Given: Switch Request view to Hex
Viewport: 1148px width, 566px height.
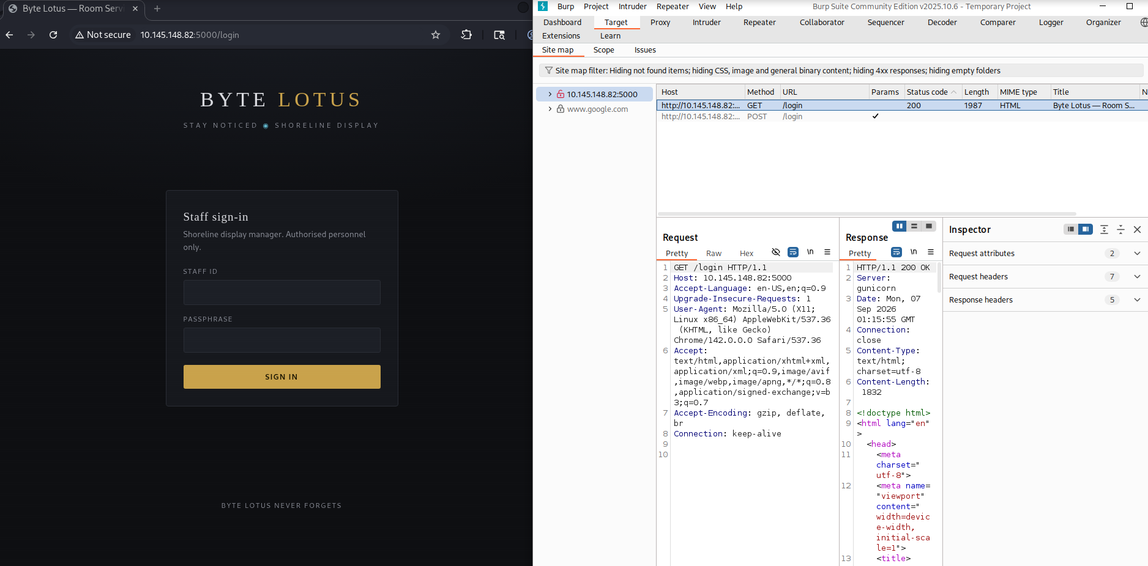Looking at the screenshot, I should [747, 254].
